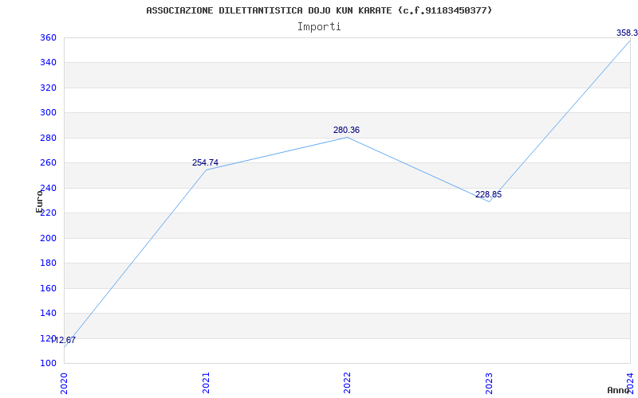Select data label 228.85
638x398 pixels.
(488, 194)
